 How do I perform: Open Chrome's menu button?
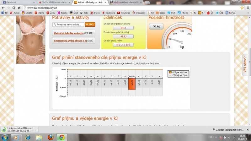247,8
